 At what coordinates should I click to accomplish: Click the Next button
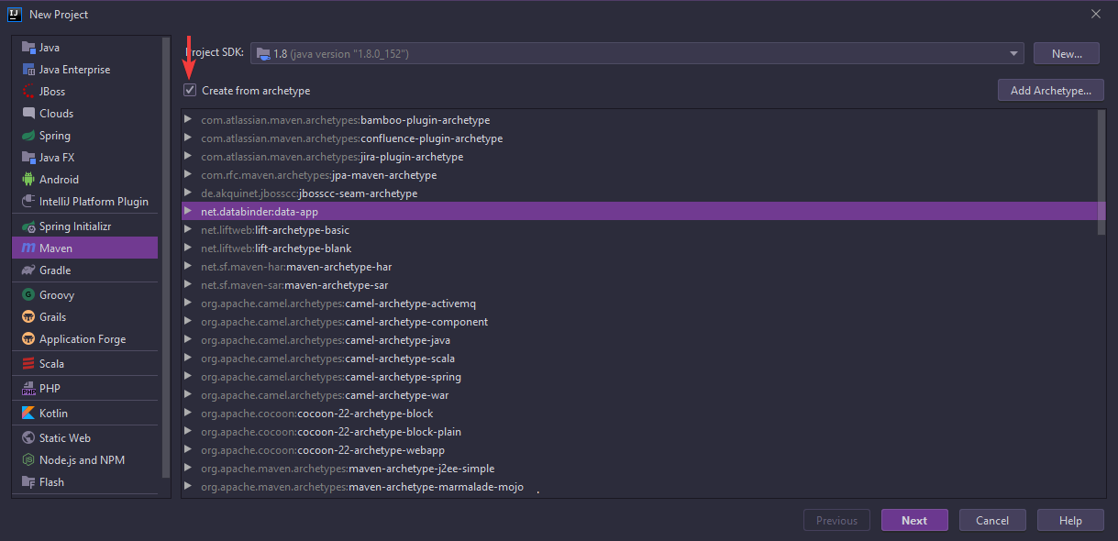click(x=914, y=521)
